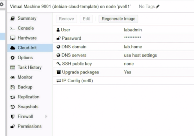The height and width of the screenshot is (136, 194).
Task: Click the IP Config exchange arrows icon
Action: (59, 81)
